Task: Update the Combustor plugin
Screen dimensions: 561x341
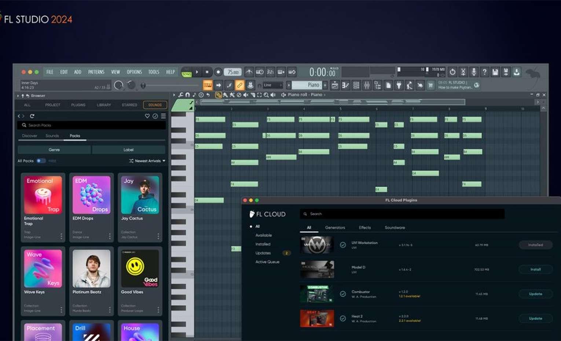Action: (536, 294)
